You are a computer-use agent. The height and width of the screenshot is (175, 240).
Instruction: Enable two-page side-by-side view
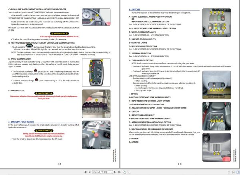point(238,172)
